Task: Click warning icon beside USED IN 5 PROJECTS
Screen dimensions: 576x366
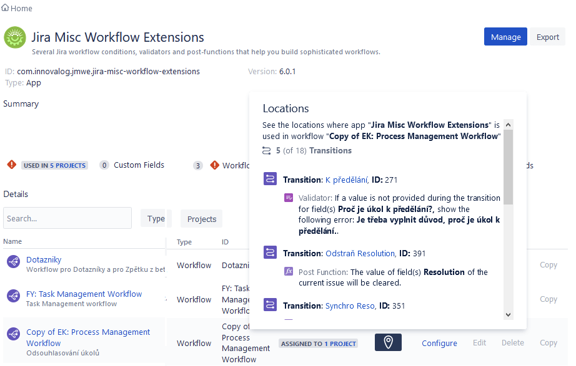Action: [12, 165]
